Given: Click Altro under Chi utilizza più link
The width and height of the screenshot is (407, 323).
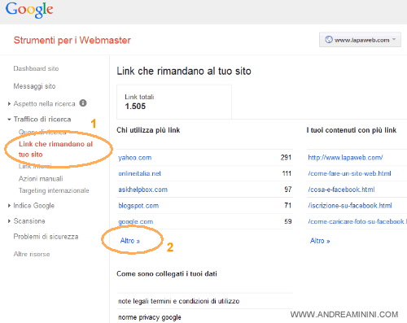Looking at the screenshot, I should [130, 241].
